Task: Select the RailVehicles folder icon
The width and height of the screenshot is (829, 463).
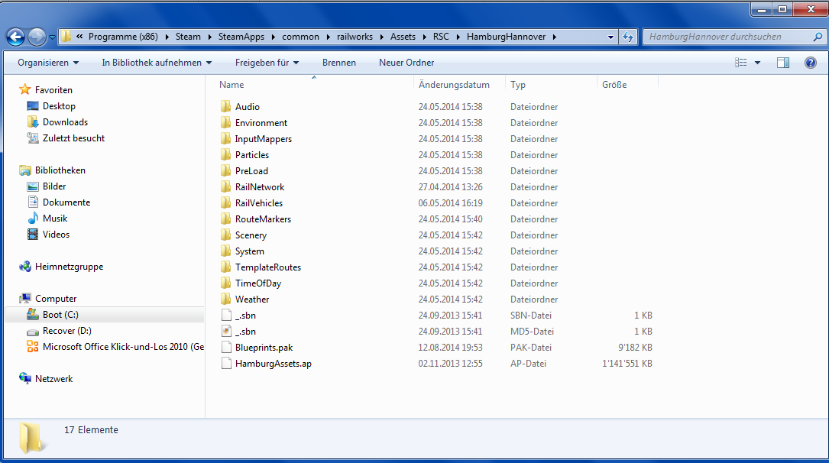Action: click(225, 202)
